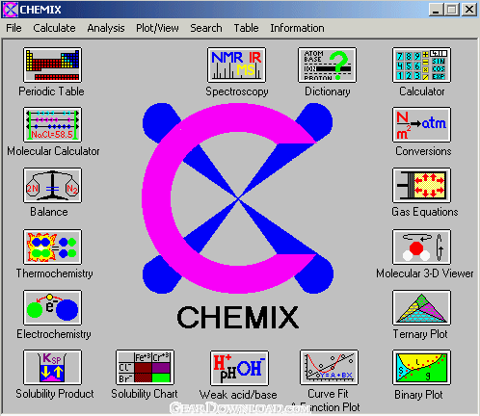Open the Thermochemistry icon

[52, 247]
